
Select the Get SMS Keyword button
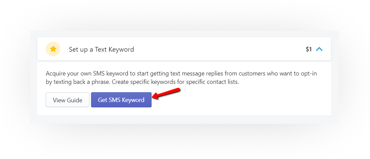(121, 100)
